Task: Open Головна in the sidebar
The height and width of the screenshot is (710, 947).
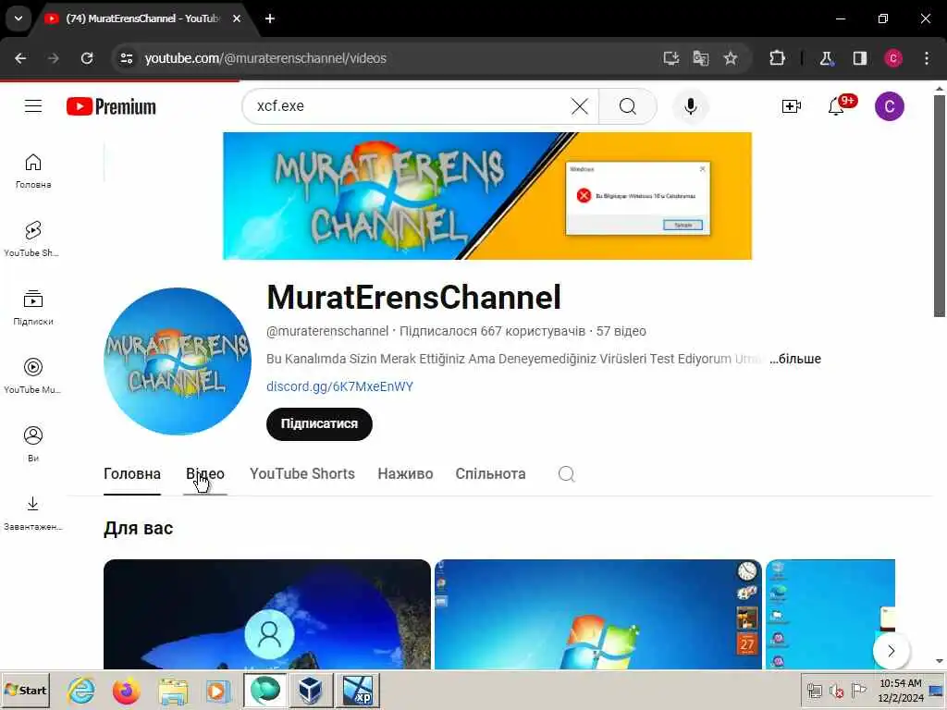Action: [x=33, y=171]
